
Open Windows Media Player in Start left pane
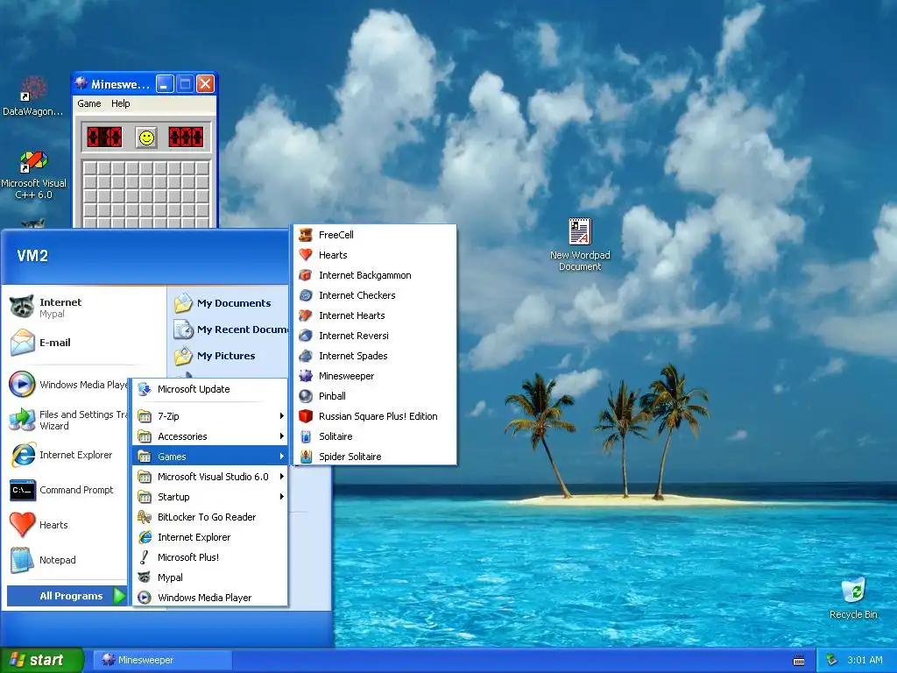(67, 385)
